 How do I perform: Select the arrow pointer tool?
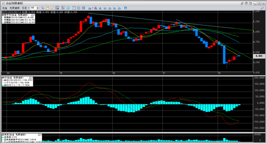(43, 8)
